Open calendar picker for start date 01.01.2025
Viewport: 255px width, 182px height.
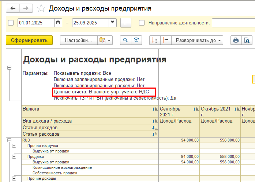click(58, 23)
